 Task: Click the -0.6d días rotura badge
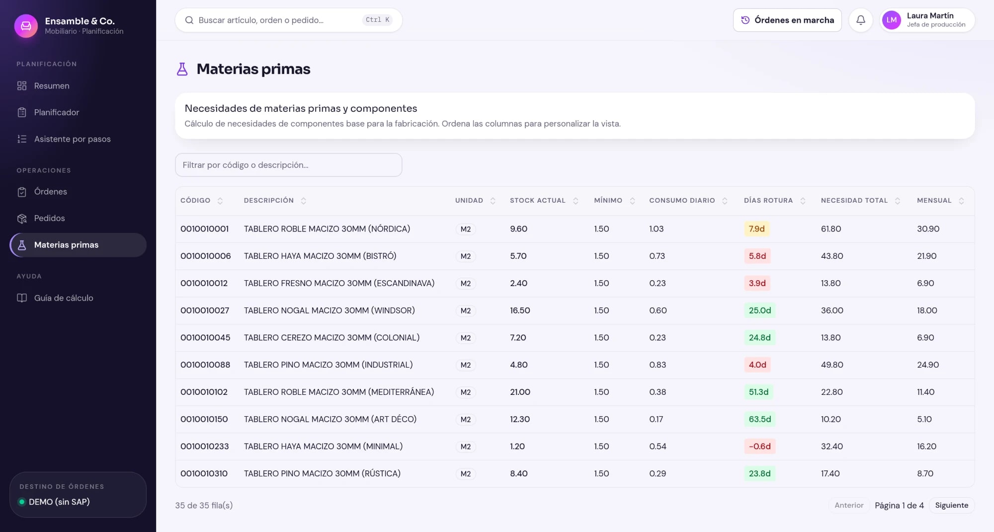click(x=759, y=447)
